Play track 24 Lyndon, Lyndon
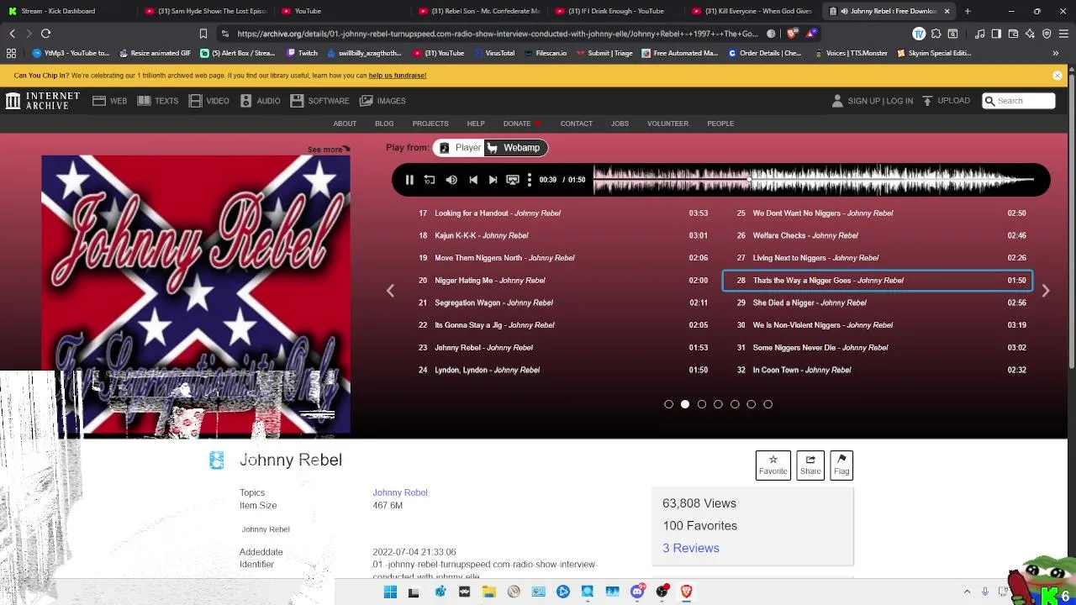1076x605 pixels. [x=563, y=370]
